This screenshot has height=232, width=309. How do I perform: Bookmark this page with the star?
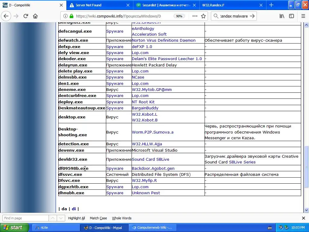coord(203,16)
